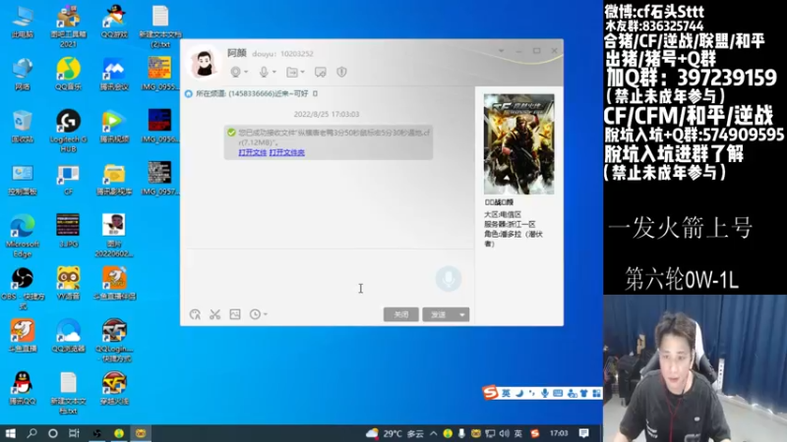
Task: Open notification center icon
Action: [583, 433]
